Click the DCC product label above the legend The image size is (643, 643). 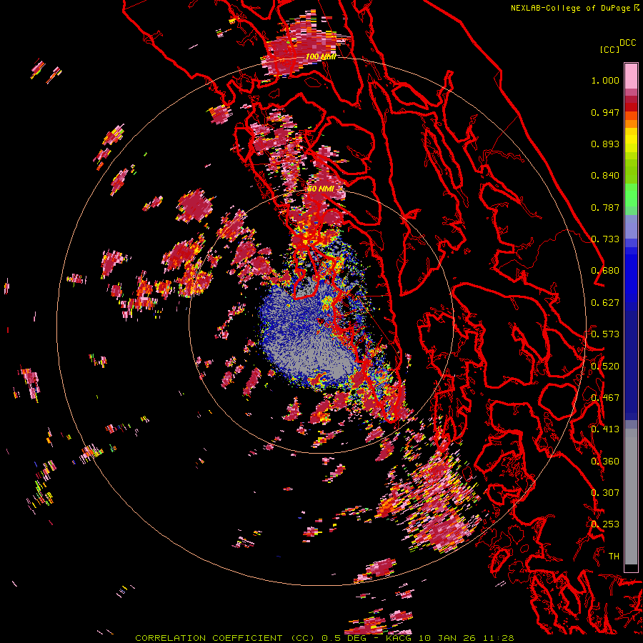[628, 43]
